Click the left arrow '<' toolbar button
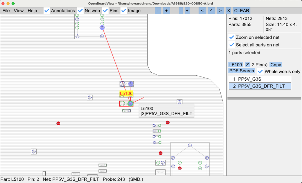302x183 pixels. [x=202, y=11]
